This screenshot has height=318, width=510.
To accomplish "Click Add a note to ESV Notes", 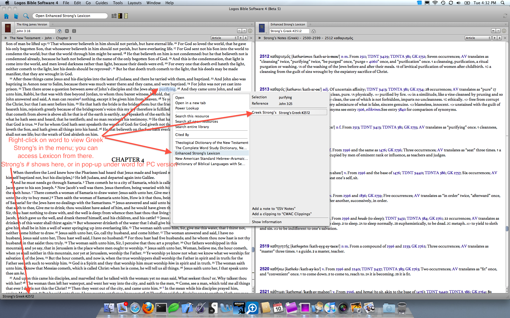I will 274,209.
